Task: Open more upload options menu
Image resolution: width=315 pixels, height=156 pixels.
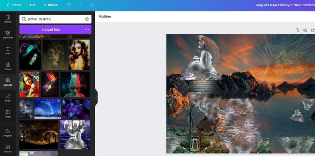Action: pos(87,29)
